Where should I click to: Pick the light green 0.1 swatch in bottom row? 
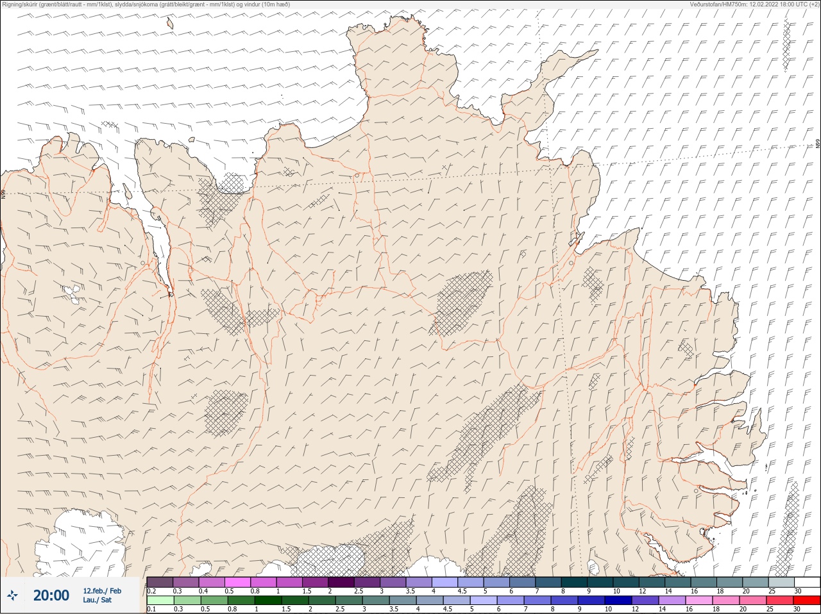pyautogui.click(x=160, y=601)
